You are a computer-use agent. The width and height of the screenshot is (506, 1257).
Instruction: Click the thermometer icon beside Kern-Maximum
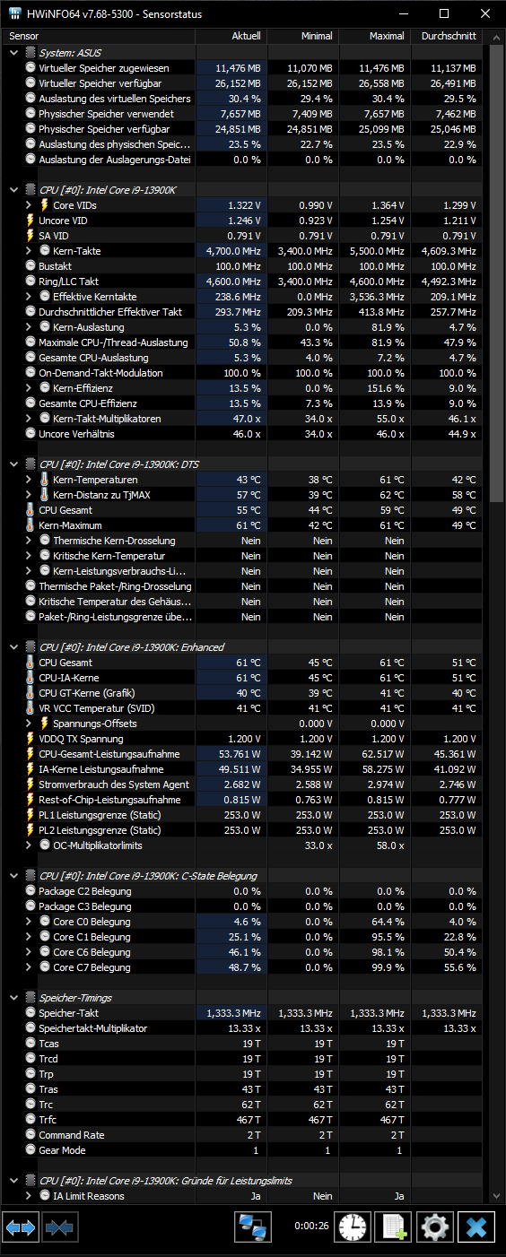pos(31,525)
